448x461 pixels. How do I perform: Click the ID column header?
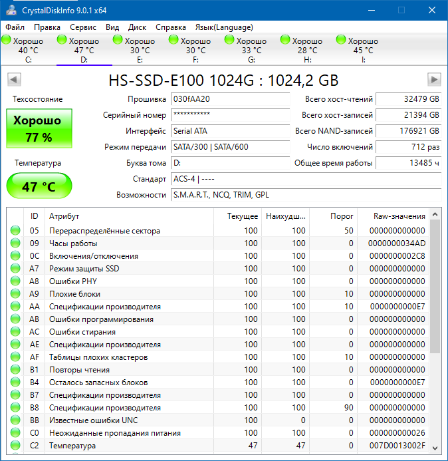pyautogui.click(x=34, y=216)
